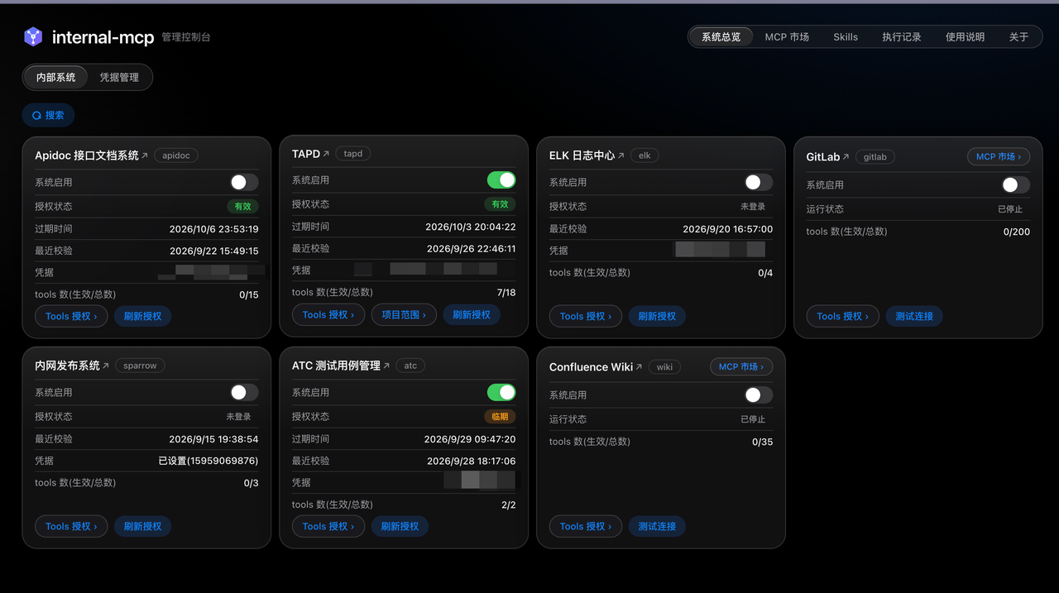1059x593 pixels.
Task: Click 刷新授权 on TAPD card
Action: click(471, 314)
